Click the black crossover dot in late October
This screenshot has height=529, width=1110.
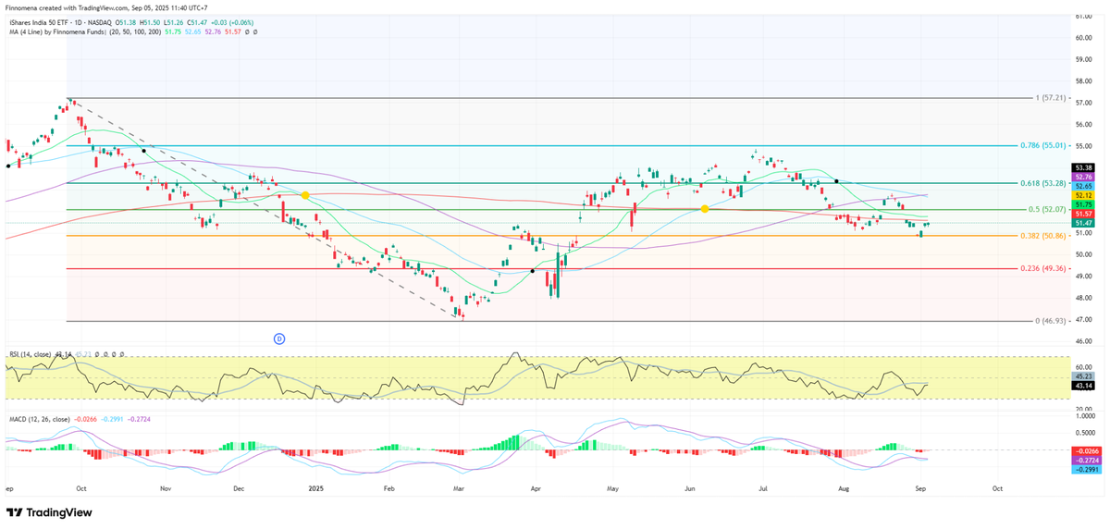(143, 150)
